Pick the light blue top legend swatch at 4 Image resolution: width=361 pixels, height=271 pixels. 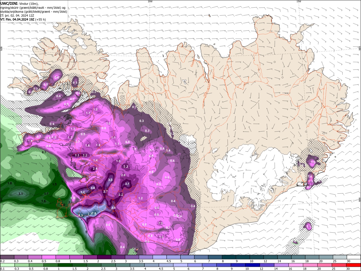pyautogui.click(x=159, y=257)
